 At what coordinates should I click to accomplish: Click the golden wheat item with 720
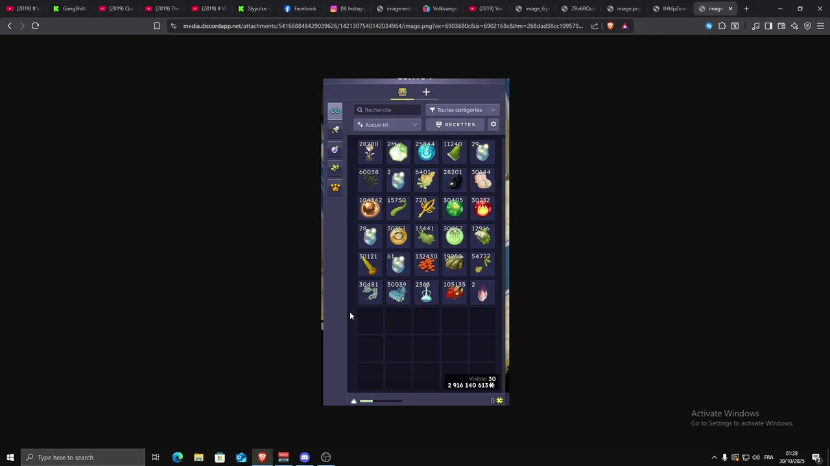pos(426,208)
